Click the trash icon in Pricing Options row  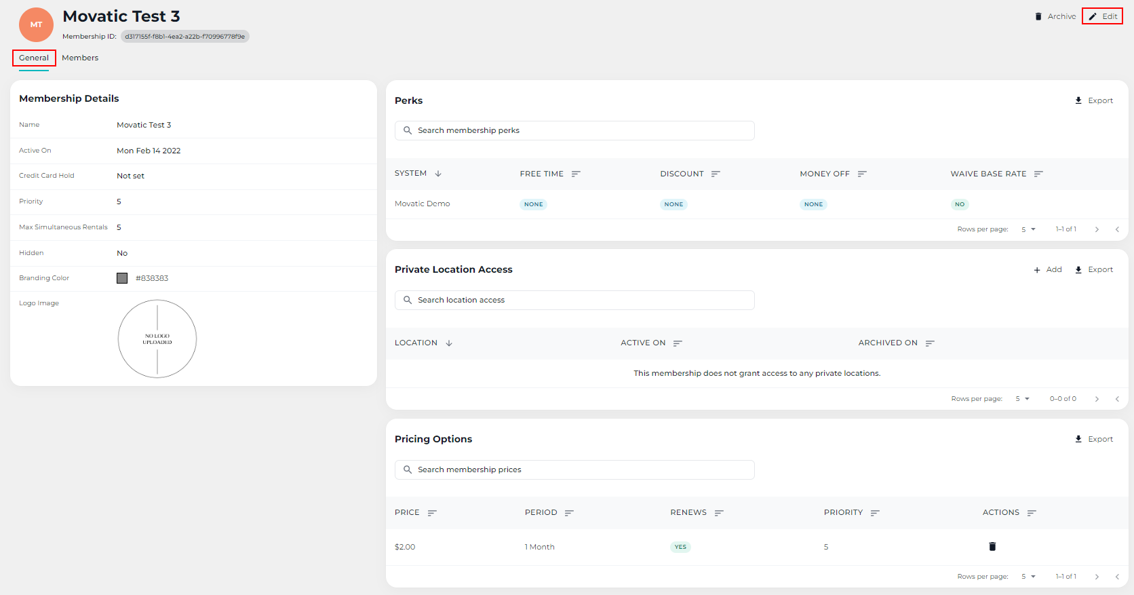(992, 547)
